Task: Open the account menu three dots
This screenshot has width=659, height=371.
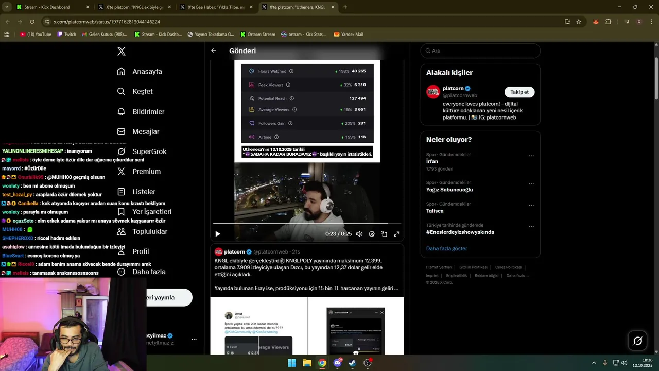Action: tap(194, 339)
